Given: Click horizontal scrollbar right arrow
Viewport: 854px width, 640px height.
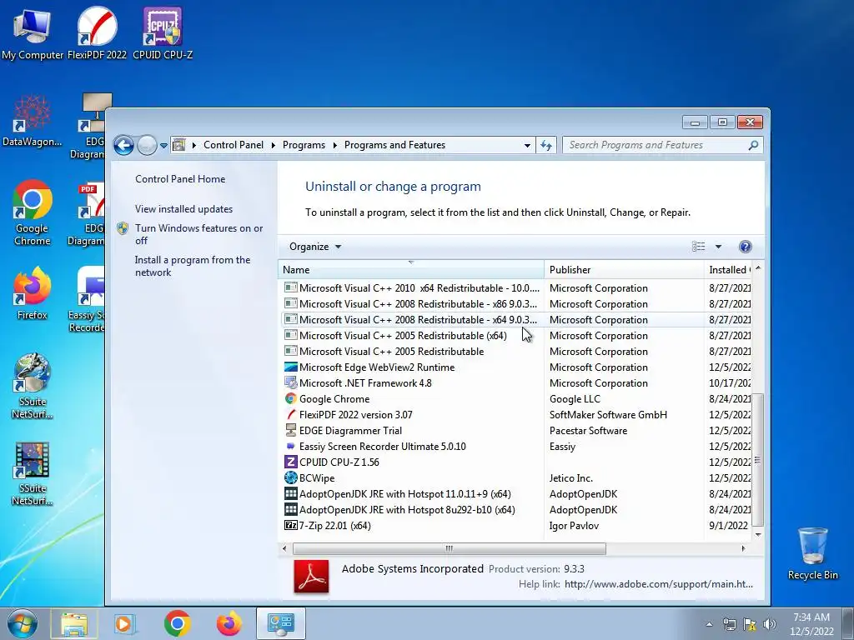Looking at the screenshot, I should (x=743, y=548).
